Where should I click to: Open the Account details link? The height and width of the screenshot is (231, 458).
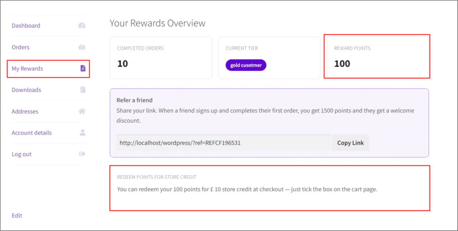pos(31,133)
